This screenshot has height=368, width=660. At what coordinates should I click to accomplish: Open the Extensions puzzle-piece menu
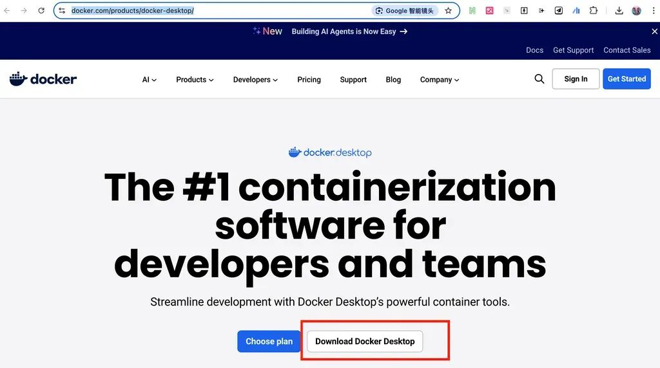[x=594, y=10]
